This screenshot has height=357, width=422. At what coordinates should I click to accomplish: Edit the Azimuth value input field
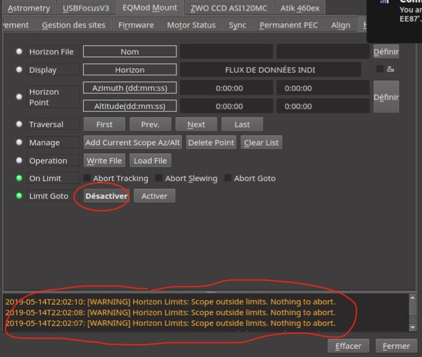click(323, 88)
